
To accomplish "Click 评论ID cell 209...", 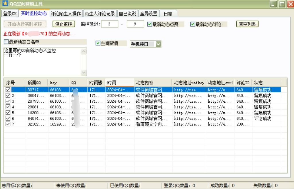I will pyautogui.click(x=243, y=124).
